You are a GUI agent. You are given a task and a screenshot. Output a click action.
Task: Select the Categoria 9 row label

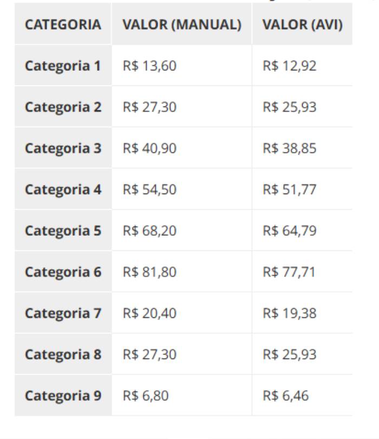pos(63,396)
